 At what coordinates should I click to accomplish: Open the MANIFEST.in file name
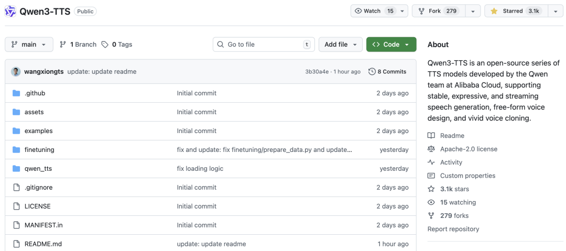(43, 225)
